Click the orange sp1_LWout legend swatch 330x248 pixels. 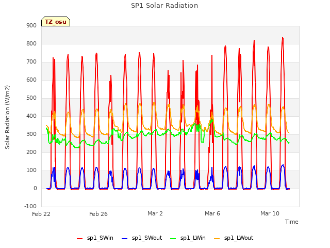217,239
